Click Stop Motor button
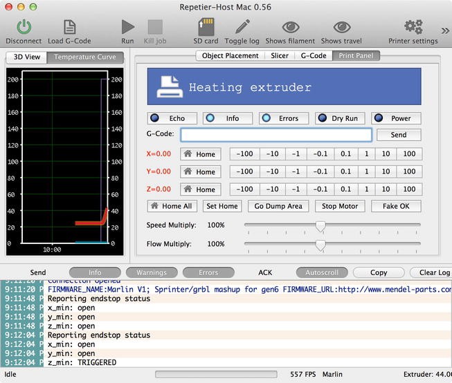The width and height of the screenshot is (452, 383). (340, 206)
